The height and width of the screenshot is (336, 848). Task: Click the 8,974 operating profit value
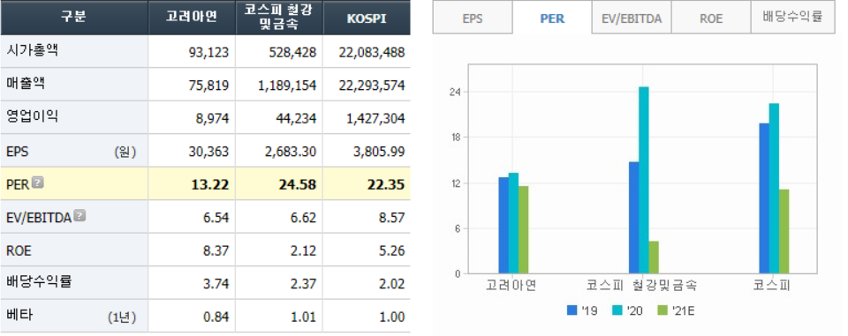[x=212, y=118]
